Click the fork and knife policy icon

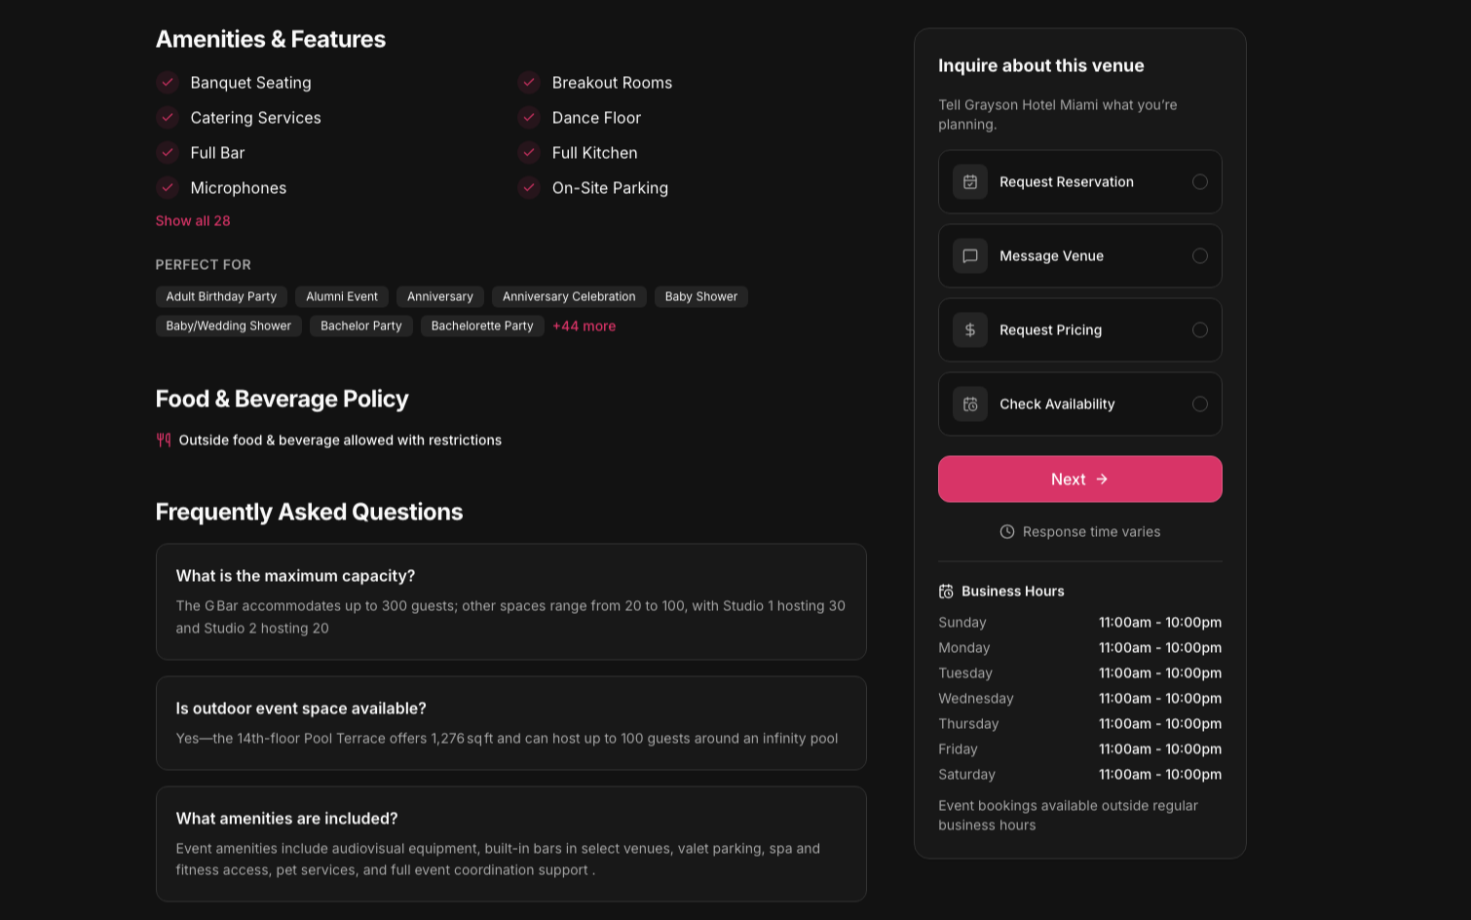point(164,441)
